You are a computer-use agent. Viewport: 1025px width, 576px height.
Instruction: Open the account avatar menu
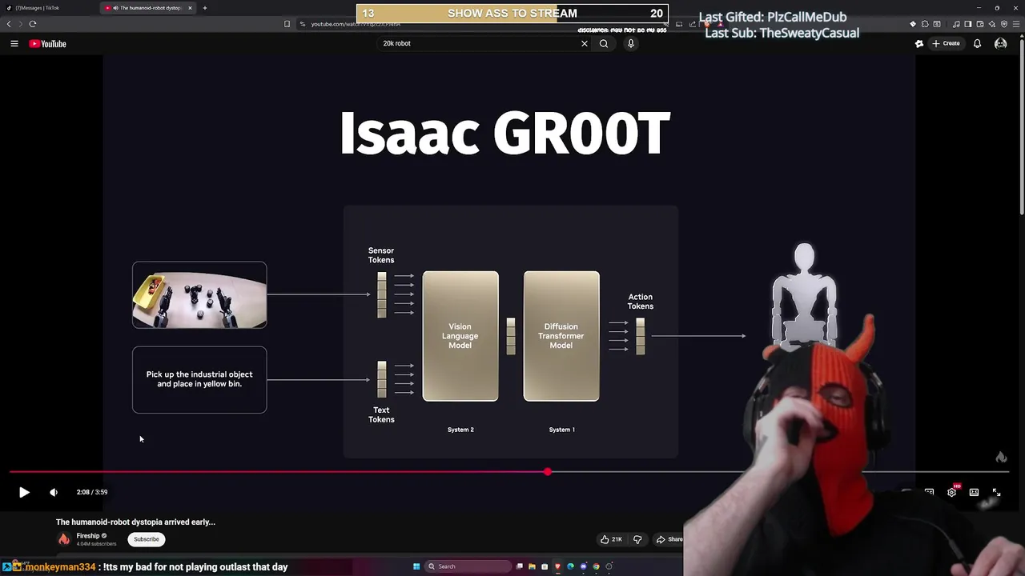click(1000, 43)
